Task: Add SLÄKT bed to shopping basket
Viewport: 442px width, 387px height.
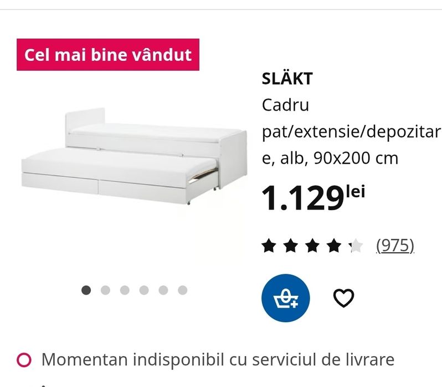Action: point(286,298)
